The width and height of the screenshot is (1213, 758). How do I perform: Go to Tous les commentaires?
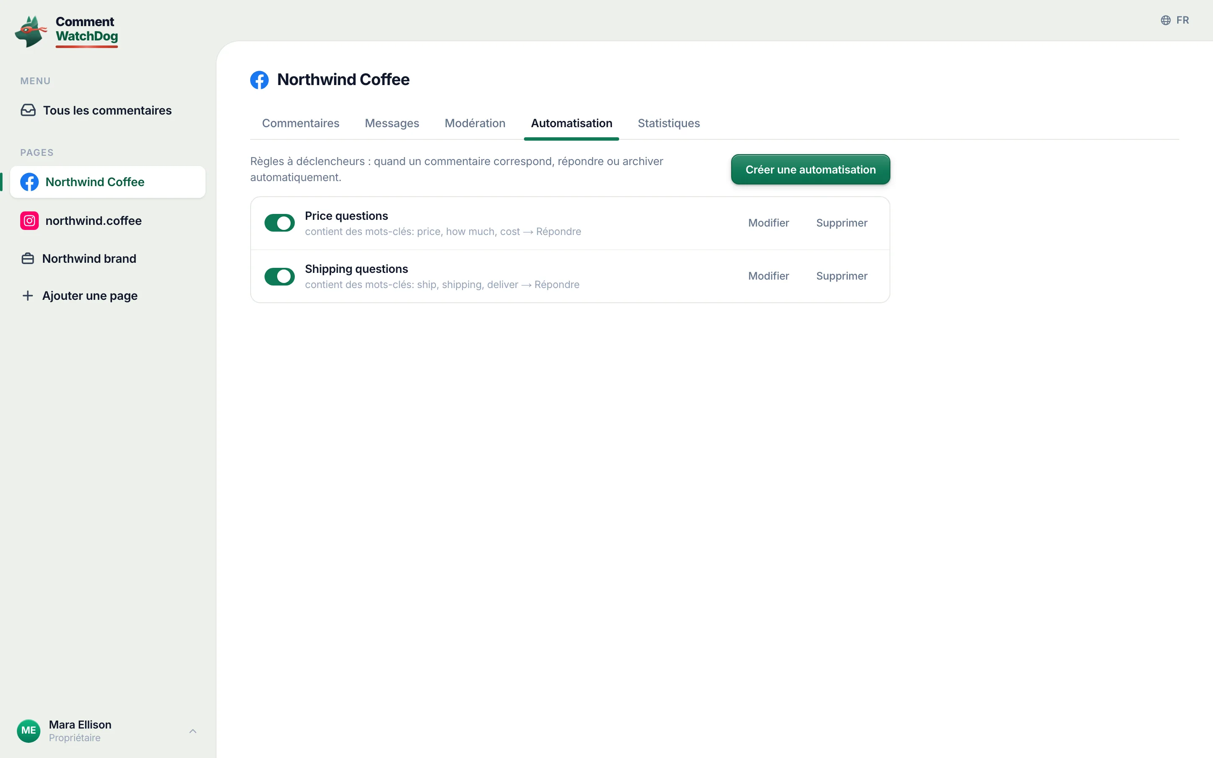(108, 110)
